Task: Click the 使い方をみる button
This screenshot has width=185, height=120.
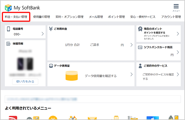Action: (25, 82)
